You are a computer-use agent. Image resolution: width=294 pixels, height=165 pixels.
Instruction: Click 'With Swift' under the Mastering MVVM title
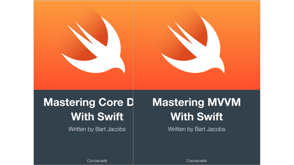[197, 117]
